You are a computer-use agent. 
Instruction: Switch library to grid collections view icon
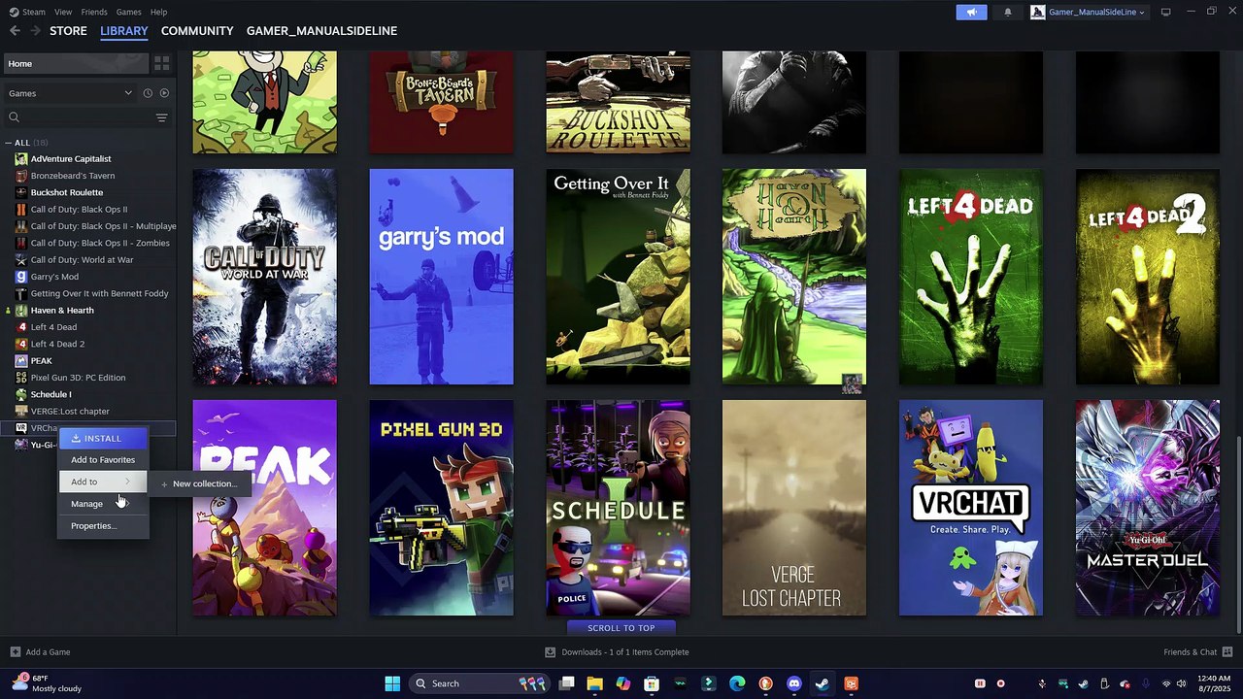[162, 63]
